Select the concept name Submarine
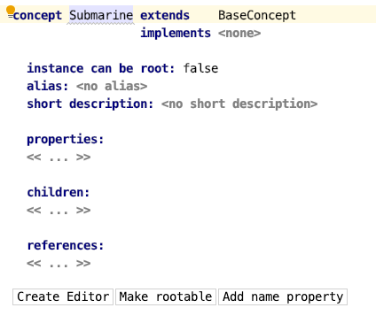376x331 pixels. click(101, 15)
